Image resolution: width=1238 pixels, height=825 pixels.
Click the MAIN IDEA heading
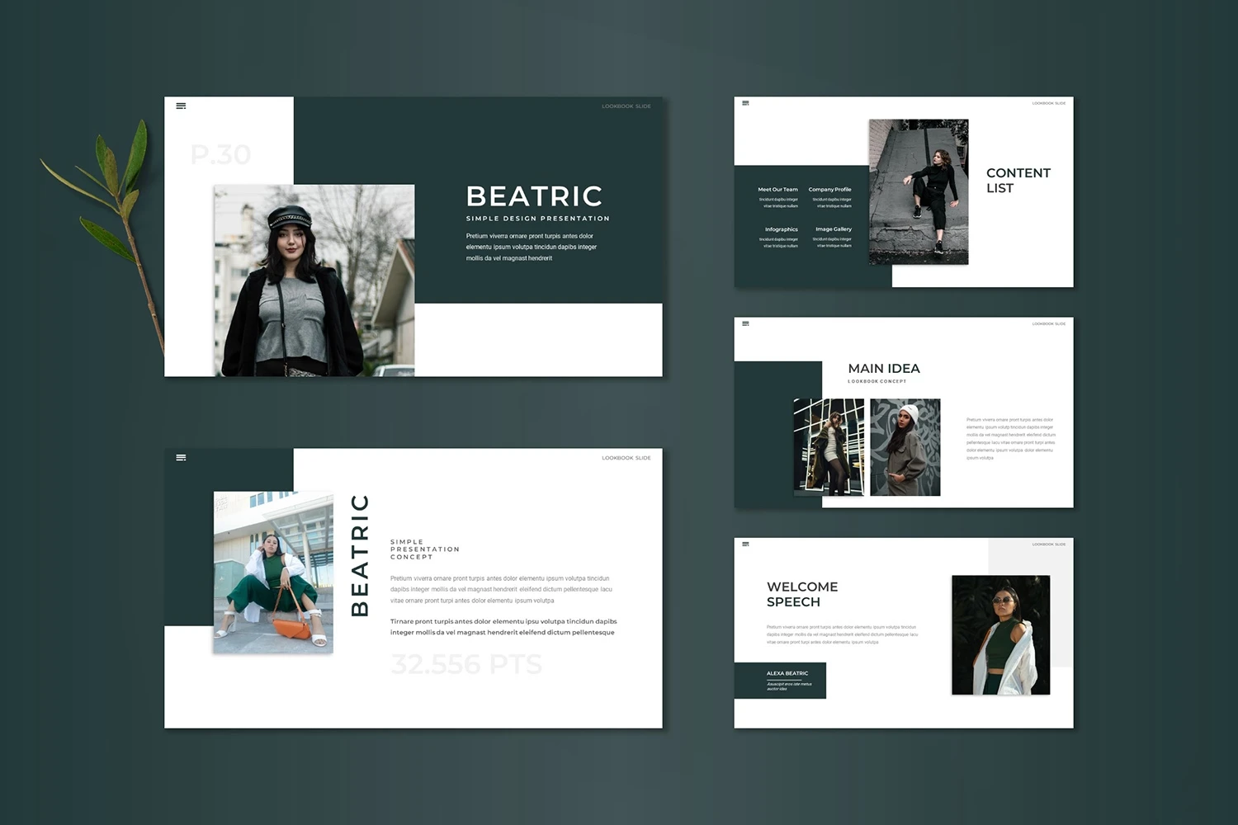[883, 369]
